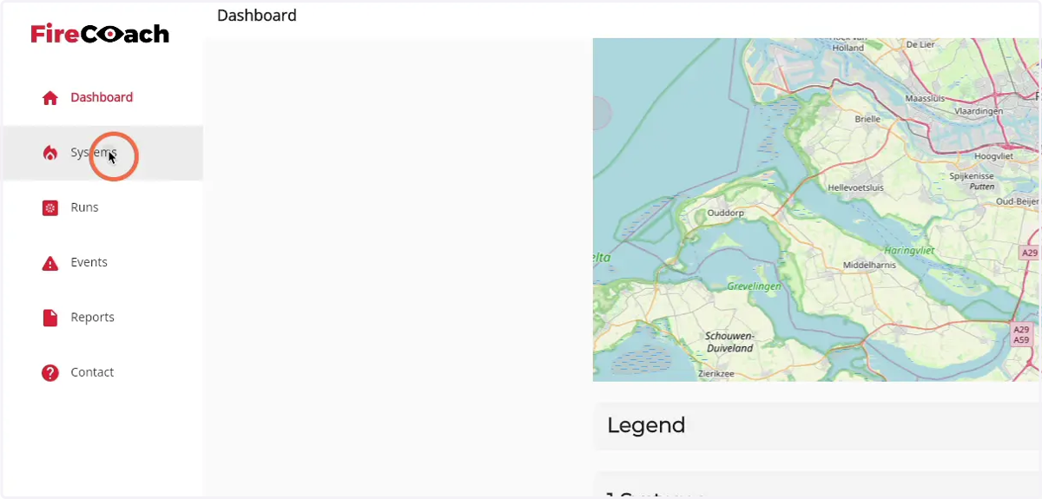Click the Runs red square icon
The image size is (1042, 499).
[50, 207]
